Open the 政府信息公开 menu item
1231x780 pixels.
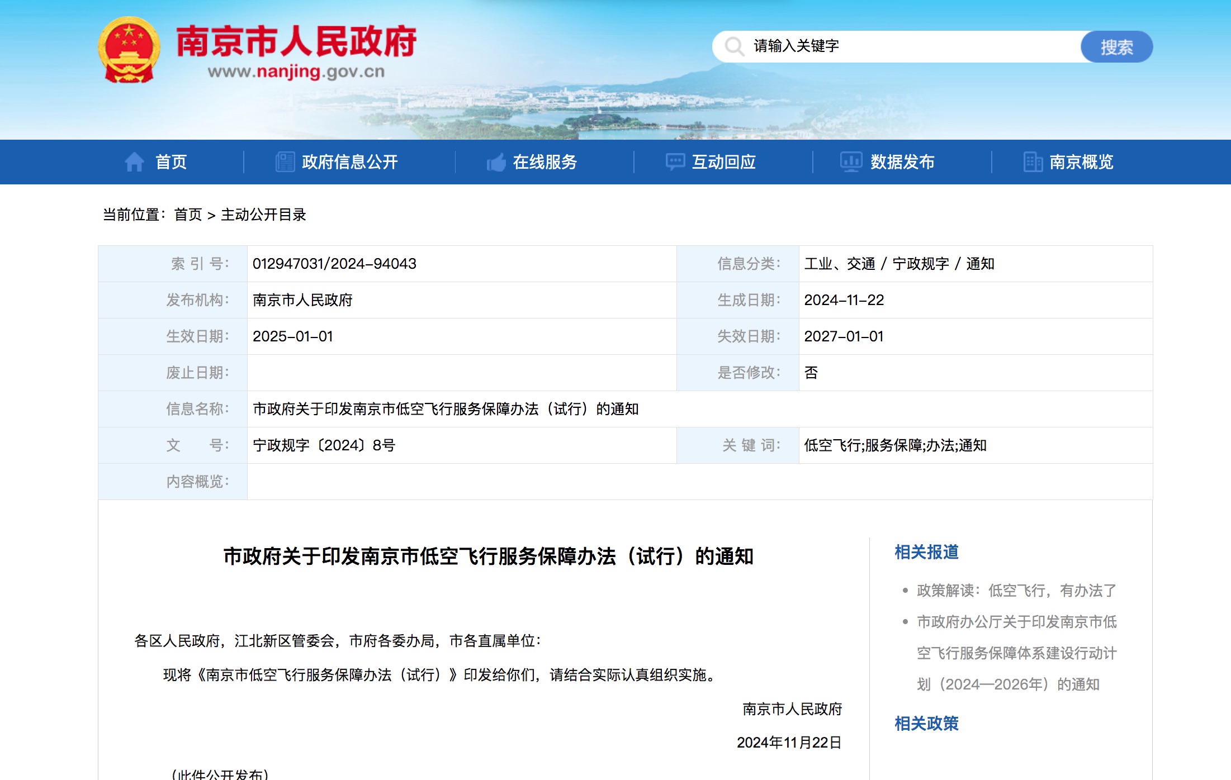pos(349,162)
